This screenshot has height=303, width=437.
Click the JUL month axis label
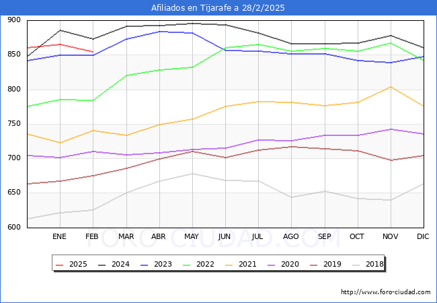(257, 236)
